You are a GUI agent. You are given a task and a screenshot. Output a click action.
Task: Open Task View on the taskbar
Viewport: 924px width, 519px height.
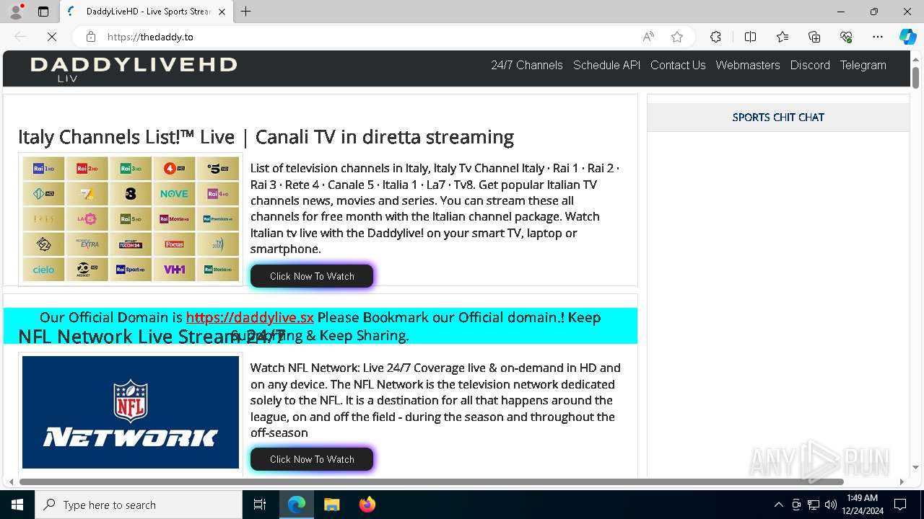tap(260, 505)
